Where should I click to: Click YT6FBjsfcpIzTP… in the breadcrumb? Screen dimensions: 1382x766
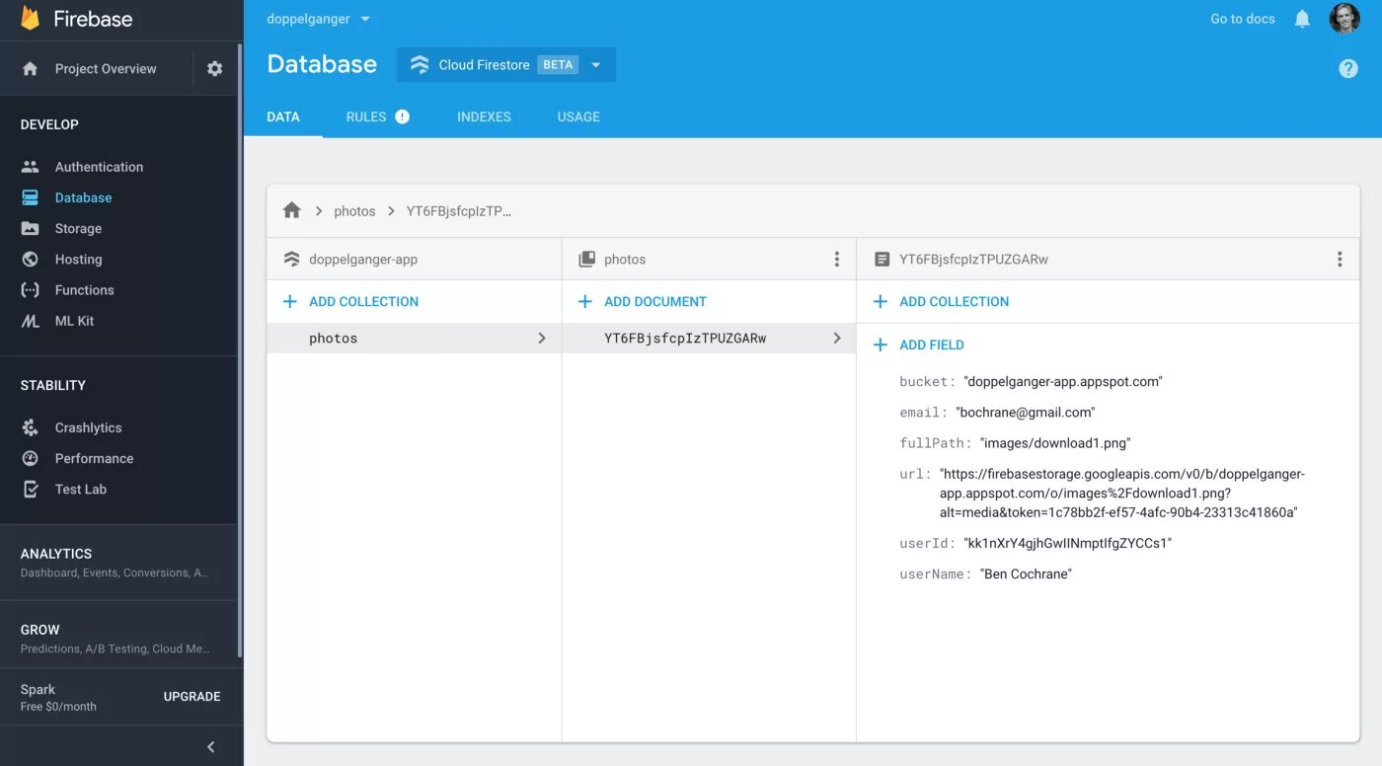459,211
